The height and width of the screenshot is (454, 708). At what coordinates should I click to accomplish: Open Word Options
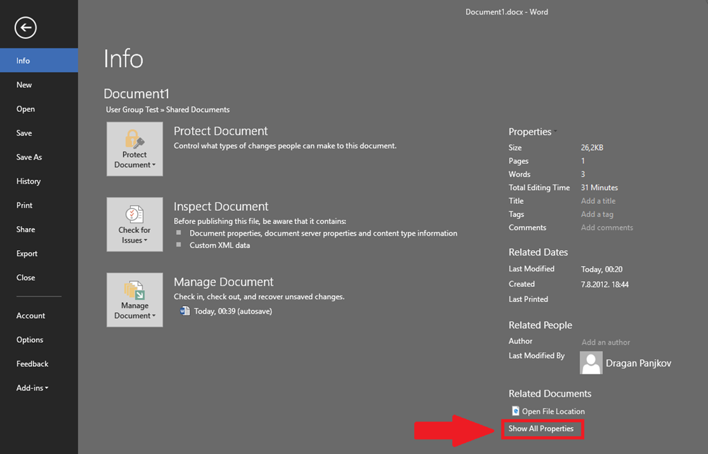point(39,339)
